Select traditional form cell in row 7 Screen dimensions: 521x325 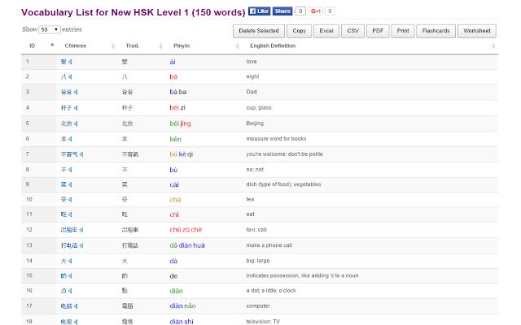(130, 154)
